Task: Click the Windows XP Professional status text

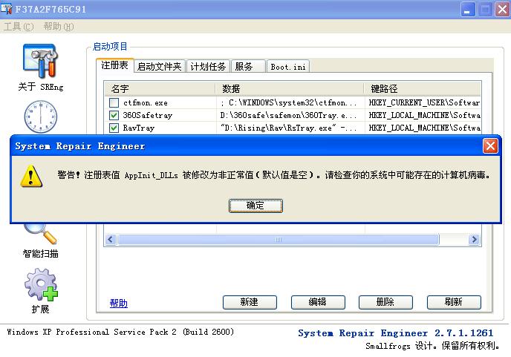Action: (x=120, y=332)
